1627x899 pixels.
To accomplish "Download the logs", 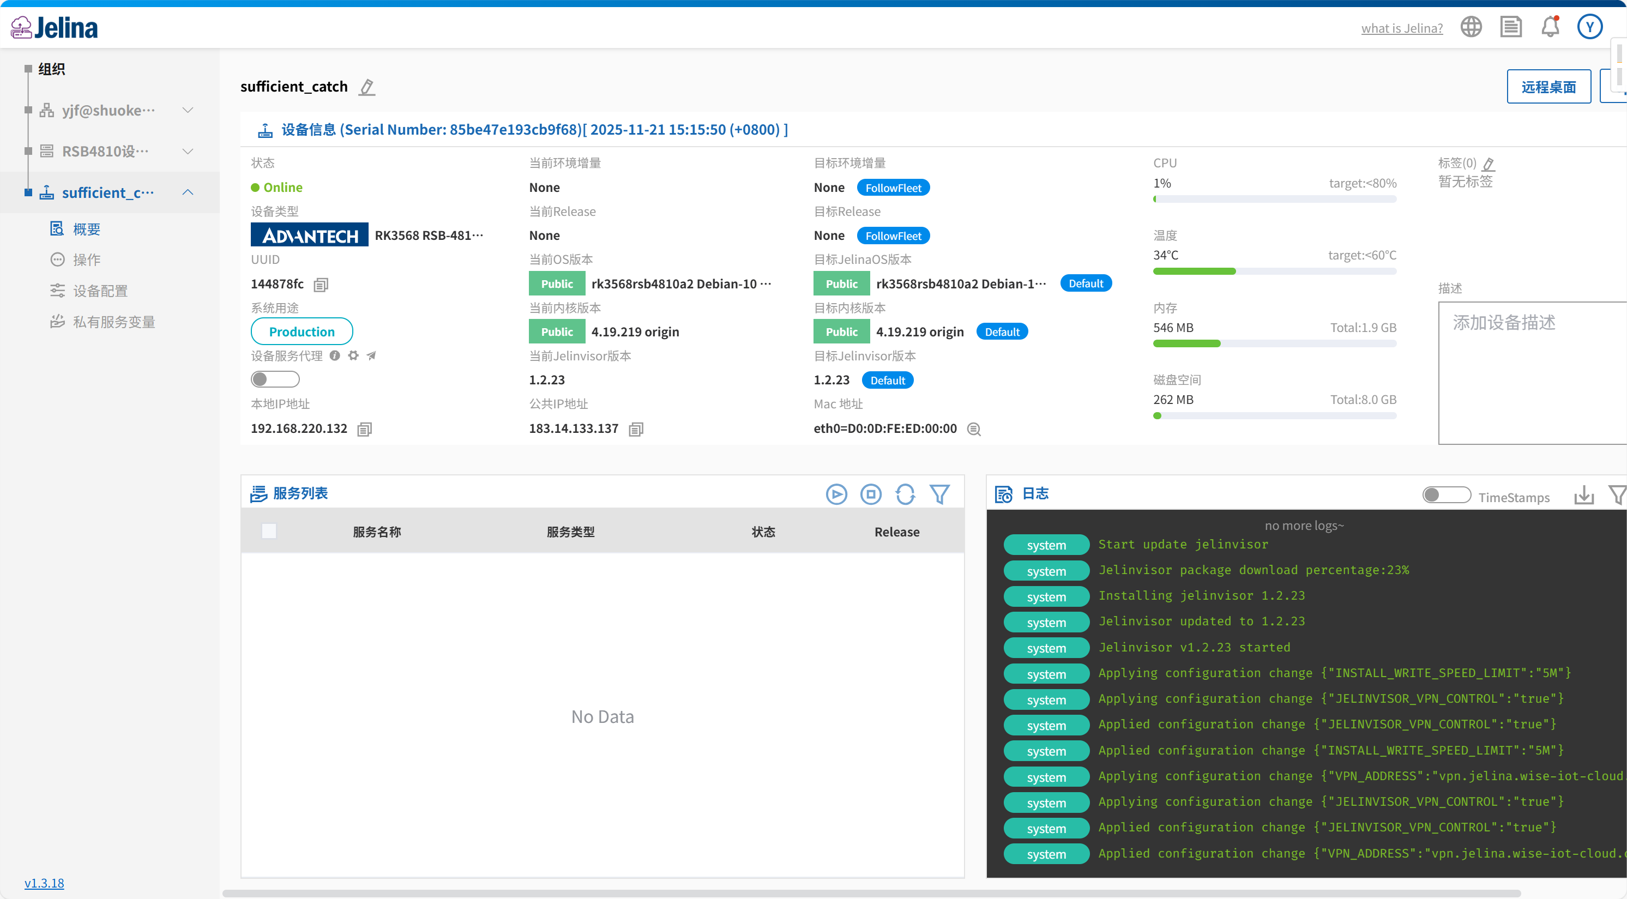I will 1583,496.
